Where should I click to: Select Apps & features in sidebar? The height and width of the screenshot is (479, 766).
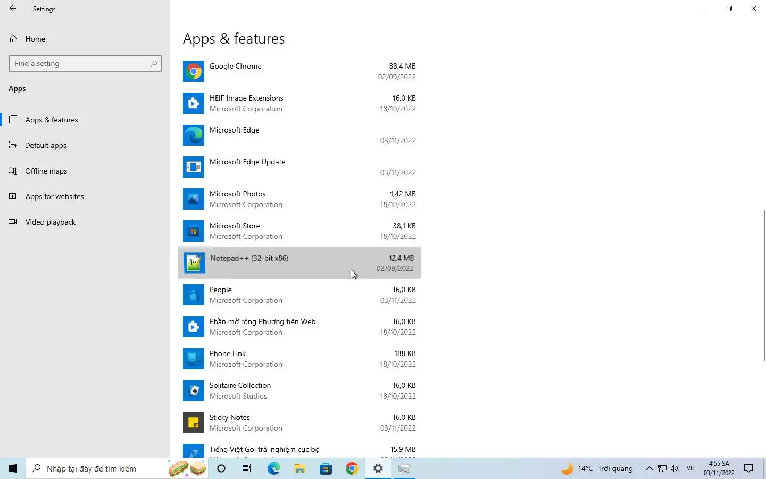tap(85, 120)
